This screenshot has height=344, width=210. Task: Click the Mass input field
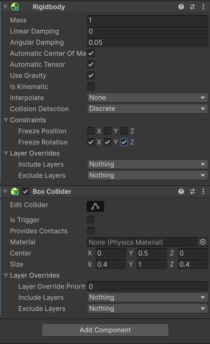tap(148, 20)
